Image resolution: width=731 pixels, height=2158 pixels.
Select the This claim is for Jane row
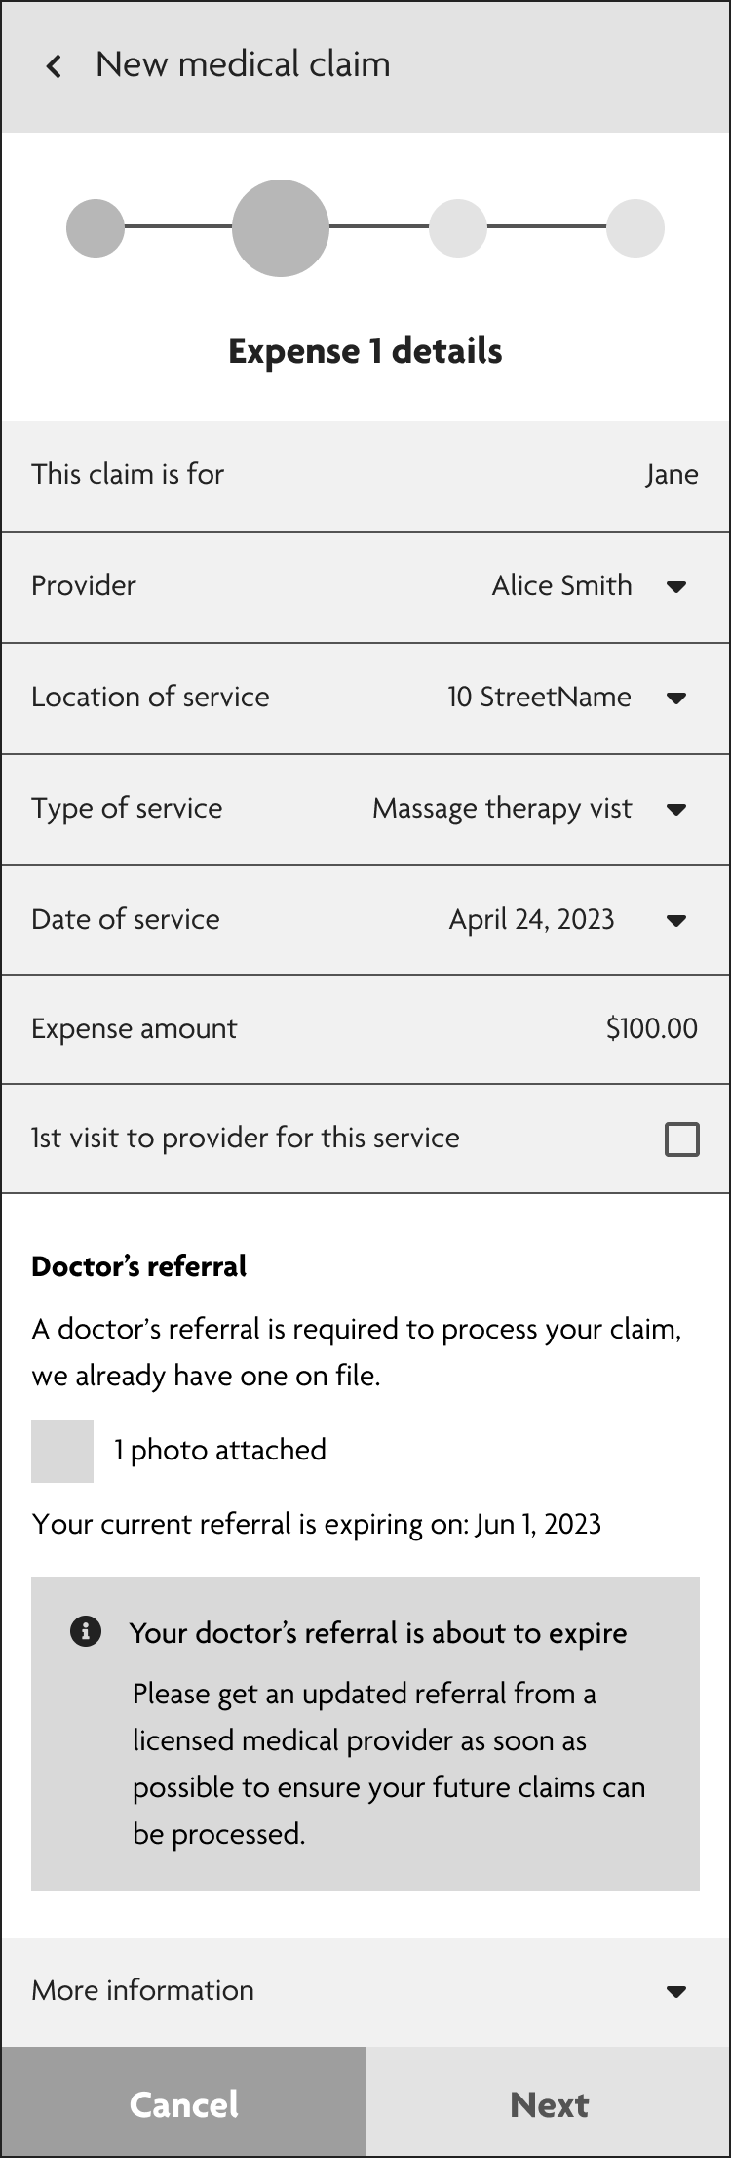365,475
